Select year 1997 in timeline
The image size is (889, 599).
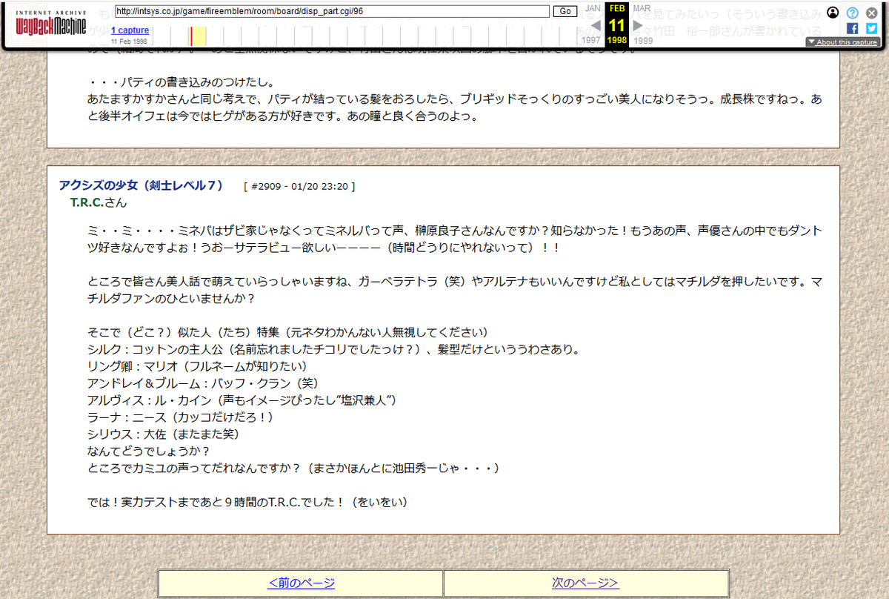pos(591,41)
